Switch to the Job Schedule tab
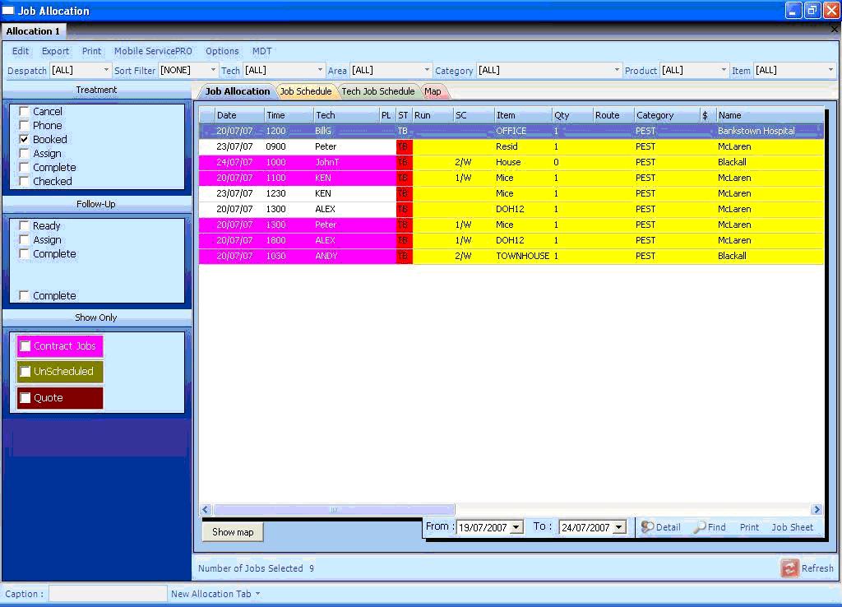 (x=305, y=91)
